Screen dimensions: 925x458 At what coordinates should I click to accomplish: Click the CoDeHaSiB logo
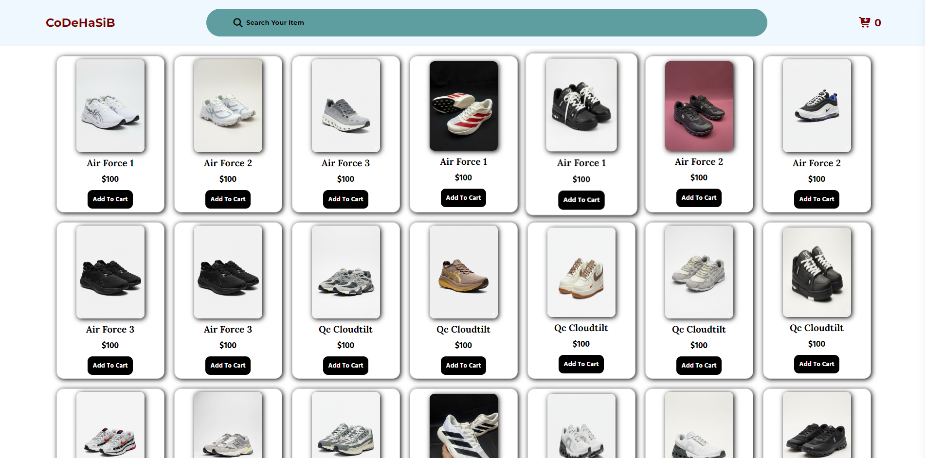tap(80, 23)
